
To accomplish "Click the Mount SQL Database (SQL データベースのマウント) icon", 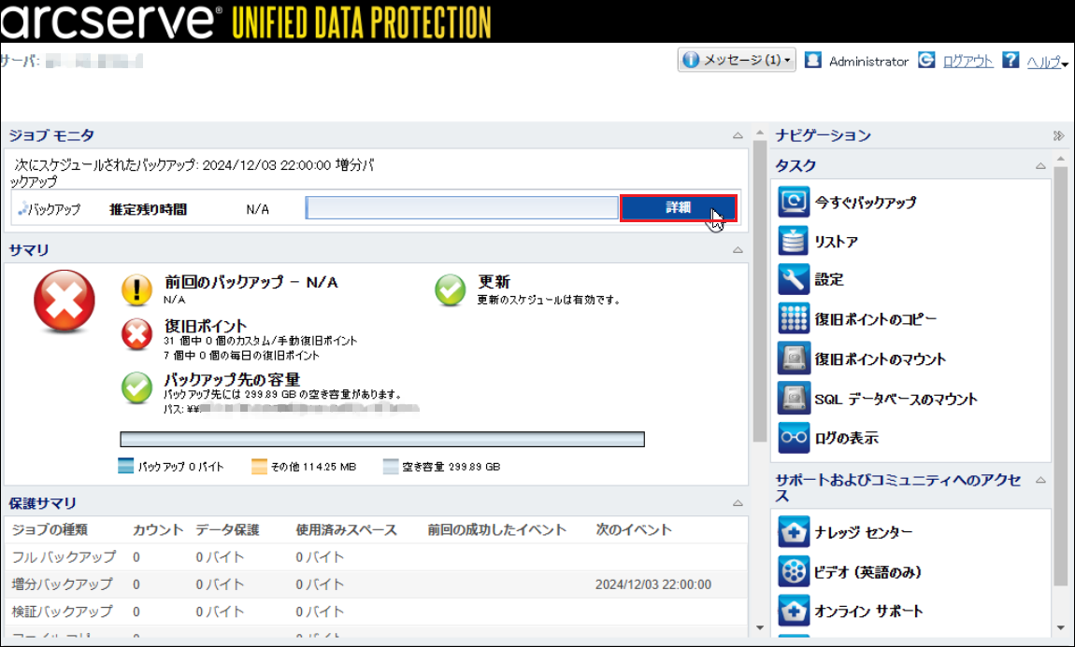I will (794, 399).
